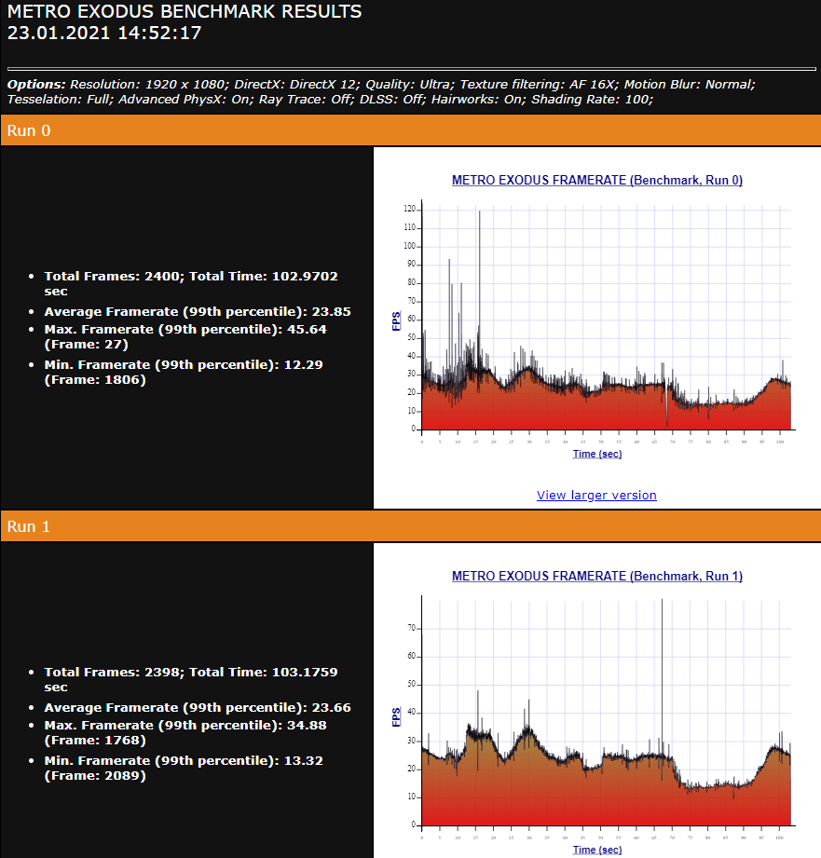Viewport: 821px width, 858px height.
Task: Select the Run 0 orange section header
Action: 410,130
